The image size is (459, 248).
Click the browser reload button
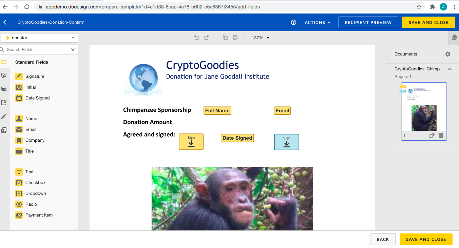pyautogui.click(x=27, y=7)
